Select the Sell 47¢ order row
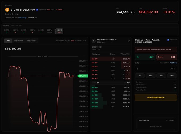Image resolution: width=181 pixels, height=134 pixels. [x=110, y=59]
